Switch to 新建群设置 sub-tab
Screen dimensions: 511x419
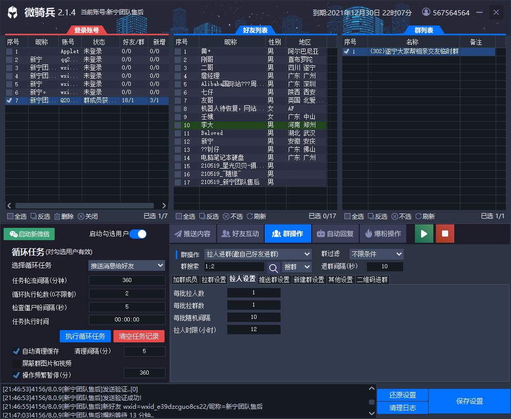coord(309,280)
